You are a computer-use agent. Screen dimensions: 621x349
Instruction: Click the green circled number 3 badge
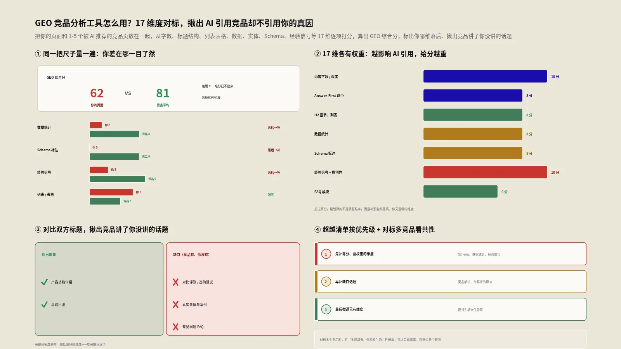pos(326,309)
